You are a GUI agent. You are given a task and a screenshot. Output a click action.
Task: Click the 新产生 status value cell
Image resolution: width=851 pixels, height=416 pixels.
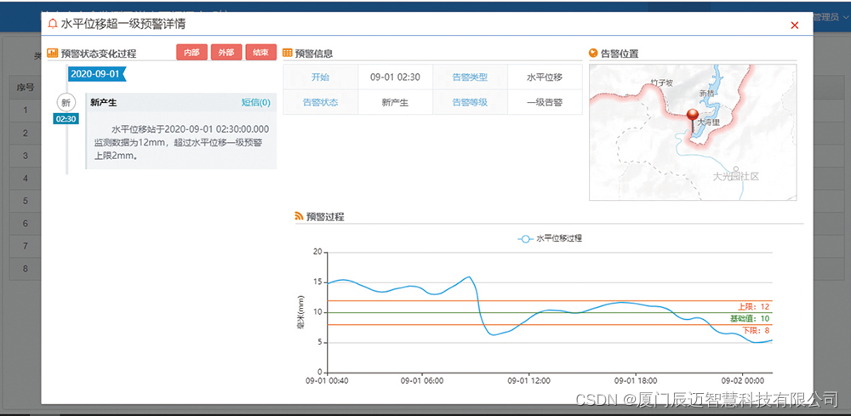click(395, 102)
